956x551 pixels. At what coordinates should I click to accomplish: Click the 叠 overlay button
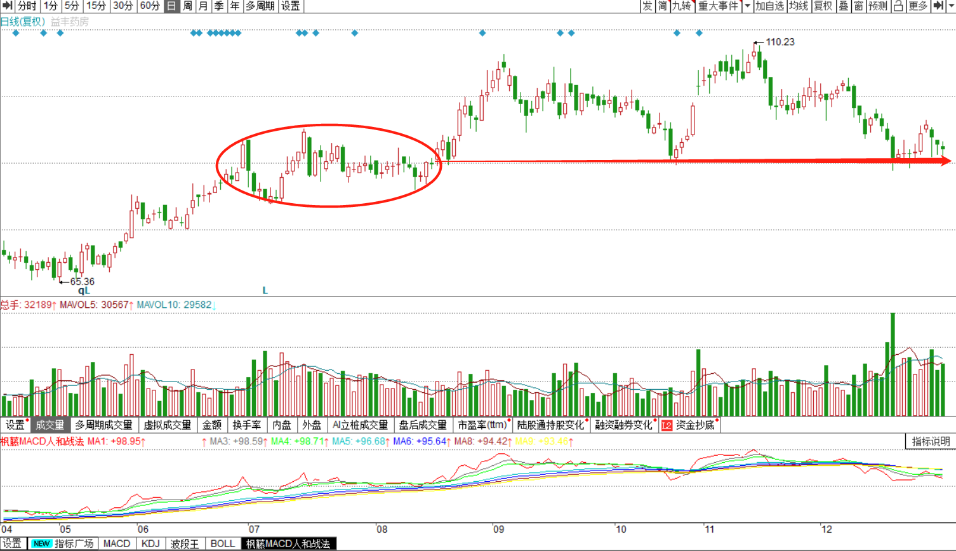coord(844,6)
